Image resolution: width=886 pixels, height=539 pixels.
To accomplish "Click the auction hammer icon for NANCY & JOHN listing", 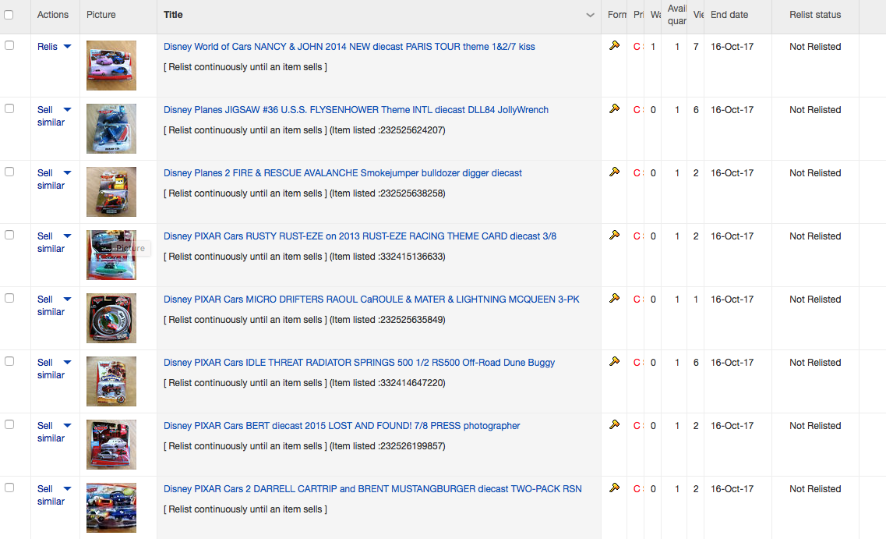I will [x=614, y=46].
